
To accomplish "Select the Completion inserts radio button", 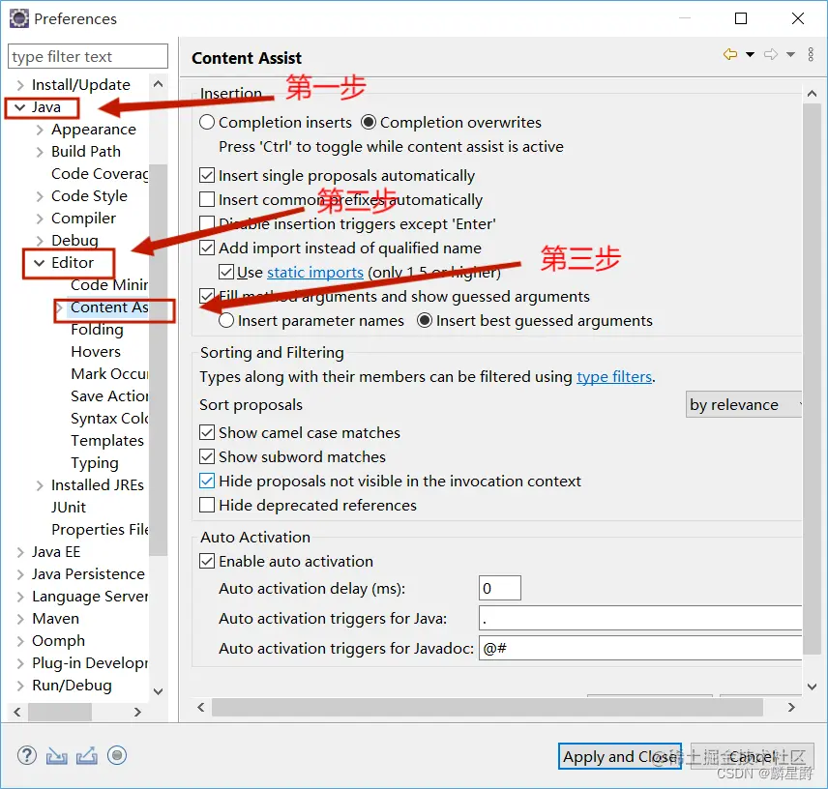I will click(207, 123).
